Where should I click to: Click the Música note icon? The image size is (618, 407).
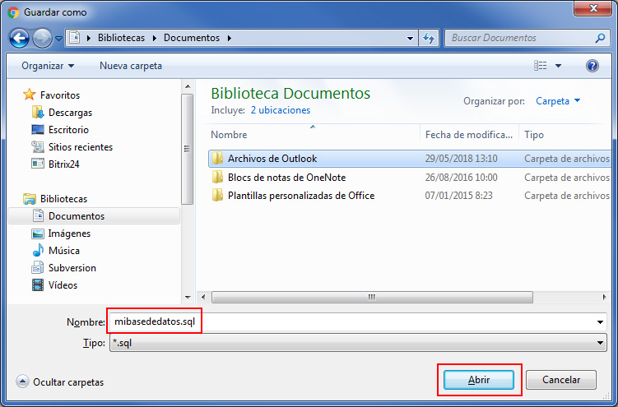point(38,250)
